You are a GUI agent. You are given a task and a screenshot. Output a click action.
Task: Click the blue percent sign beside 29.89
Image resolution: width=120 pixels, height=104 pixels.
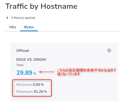pyautogui.click(x=35, y=73)
